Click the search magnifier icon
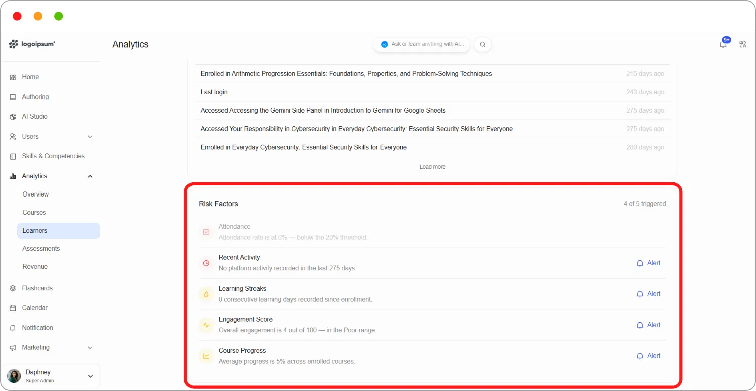This screenshot has height=391, width=756. (482, 44)
